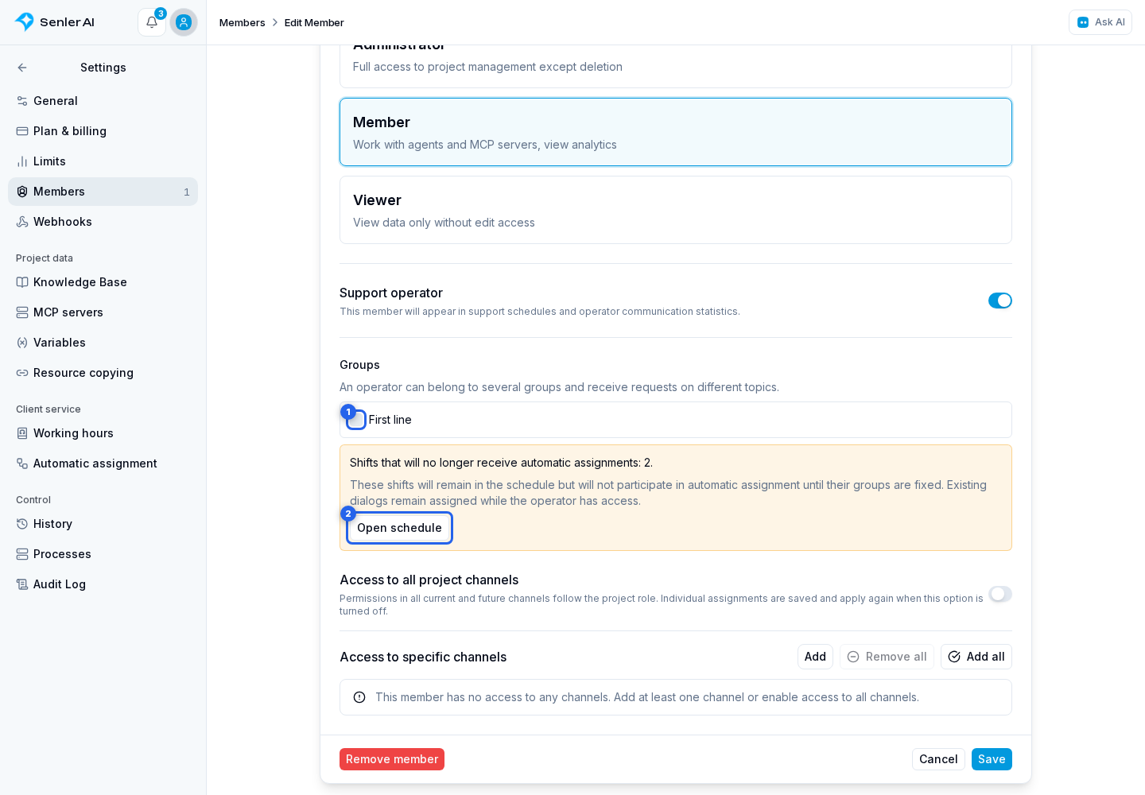The height and width of the screenshot is (795, 1145).
Task: Click the Variables braces icon
Action: click(x=22, y=343)
